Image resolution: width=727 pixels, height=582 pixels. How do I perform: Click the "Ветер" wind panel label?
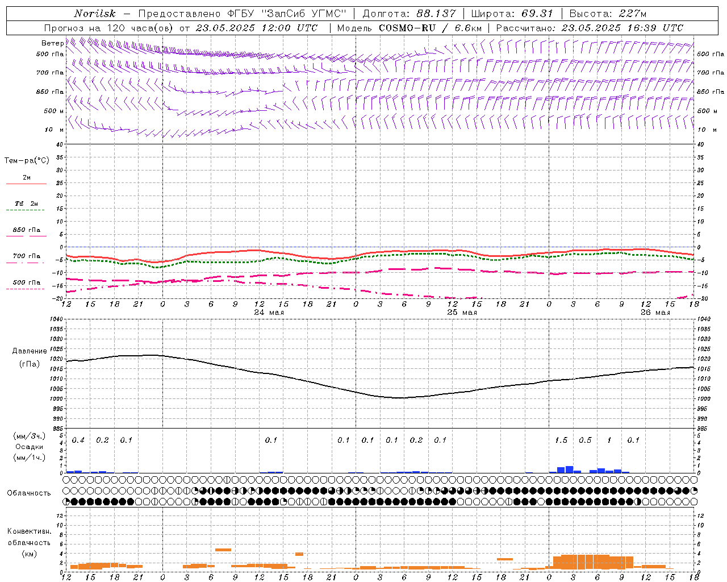53,43
